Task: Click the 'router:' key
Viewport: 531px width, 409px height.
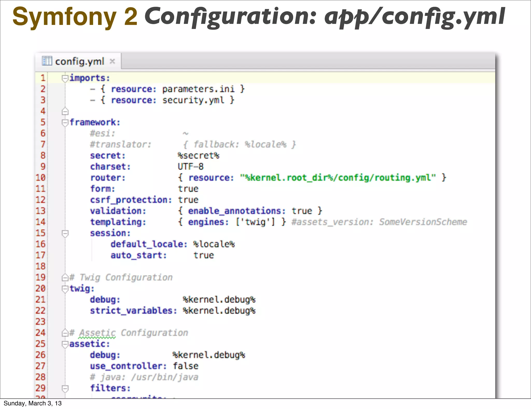Action: (x=108, y=178)
